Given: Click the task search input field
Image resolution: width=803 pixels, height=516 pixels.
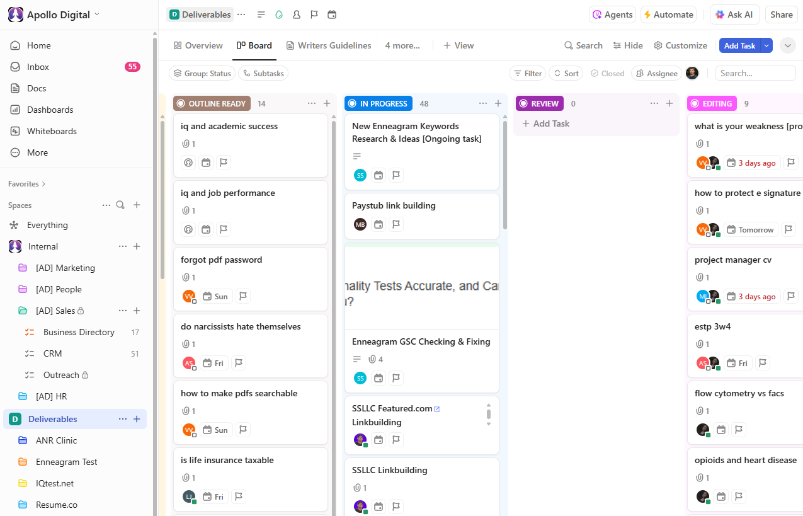Looking at the screenshot, I should [x=755, y=73].
